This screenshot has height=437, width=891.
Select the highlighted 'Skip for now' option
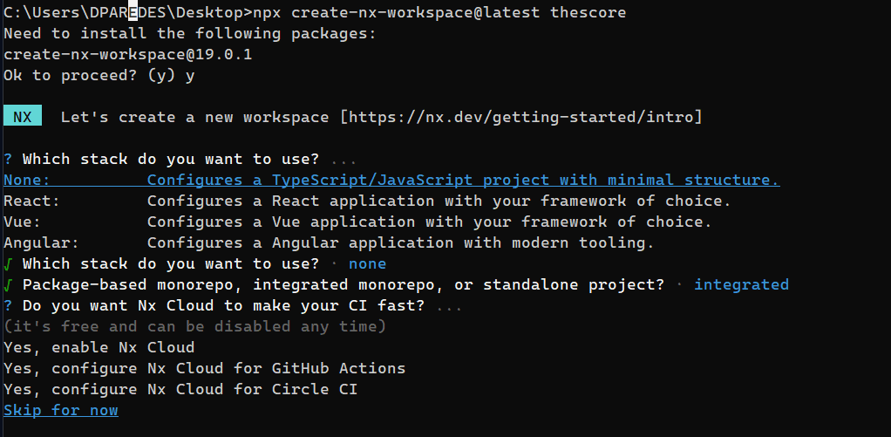point(61,410)
